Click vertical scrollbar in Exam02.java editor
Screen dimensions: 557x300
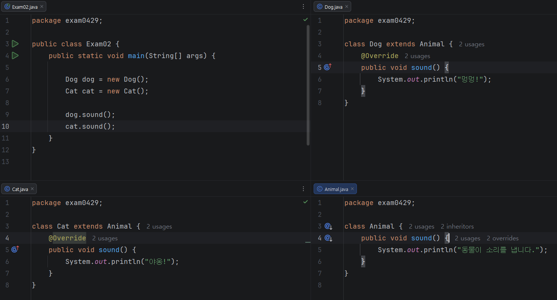point(308,85)
